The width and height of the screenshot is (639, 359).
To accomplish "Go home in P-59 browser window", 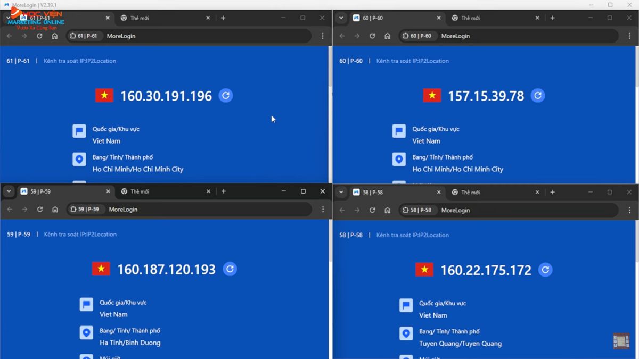I will 55,210.
